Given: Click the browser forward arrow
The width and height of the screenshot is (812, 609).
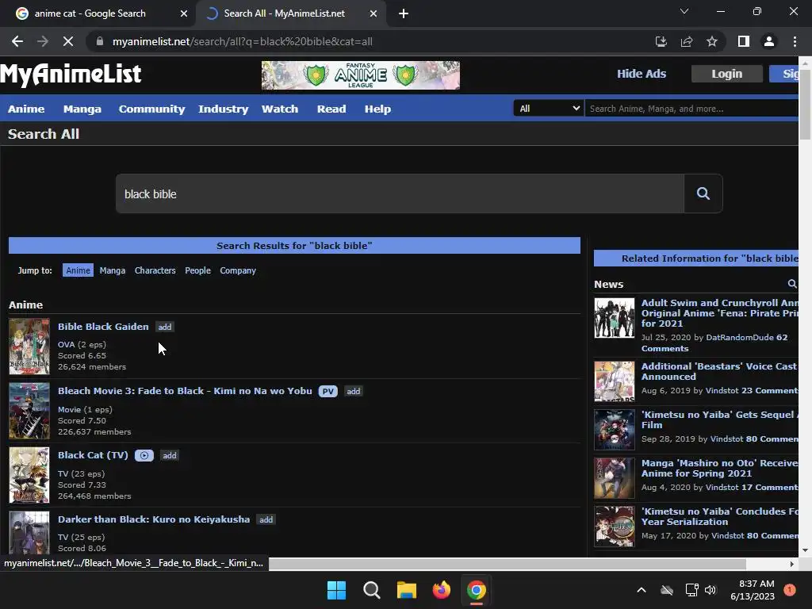Looking at the screenshot, I should point(43,41).
